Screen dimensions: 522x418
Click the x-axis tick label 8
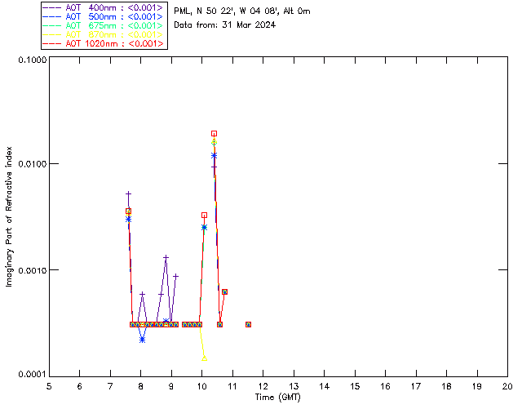click(141, 386)
